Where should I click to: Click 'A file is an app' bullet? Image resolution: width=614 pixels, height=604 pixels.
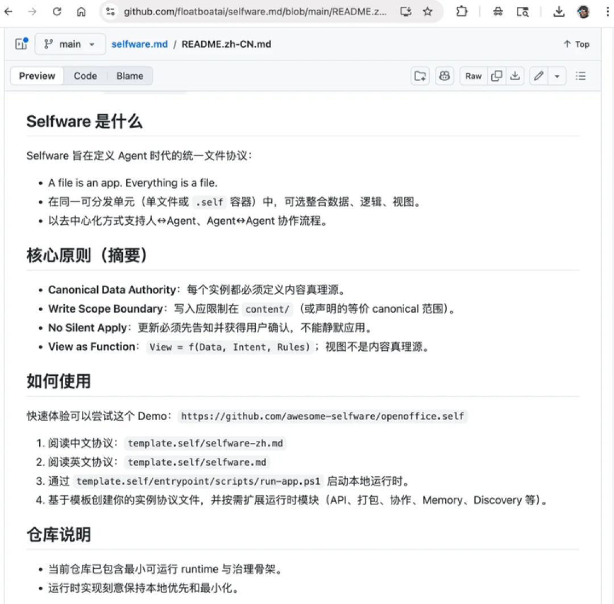tap(132, 183)
